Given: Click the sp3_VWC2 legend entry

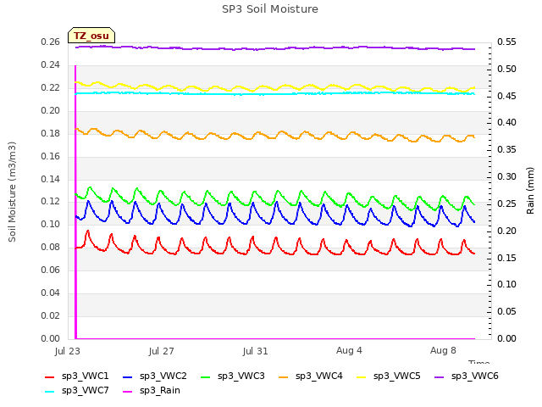Looking at the screenshot, I should point(155,376).
